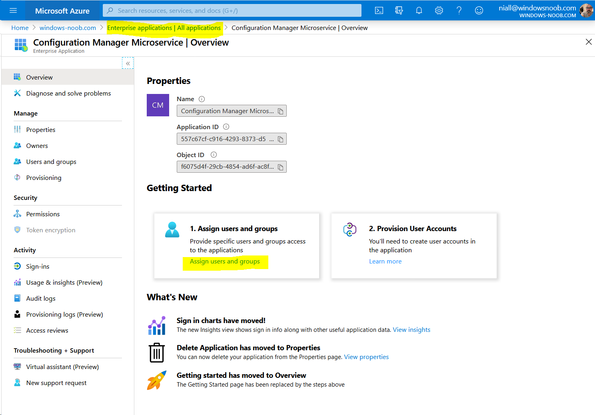Screen dimensions: 595x415
Task: Click the Provision User Accounts icon
Action: (x=350, y=229)
